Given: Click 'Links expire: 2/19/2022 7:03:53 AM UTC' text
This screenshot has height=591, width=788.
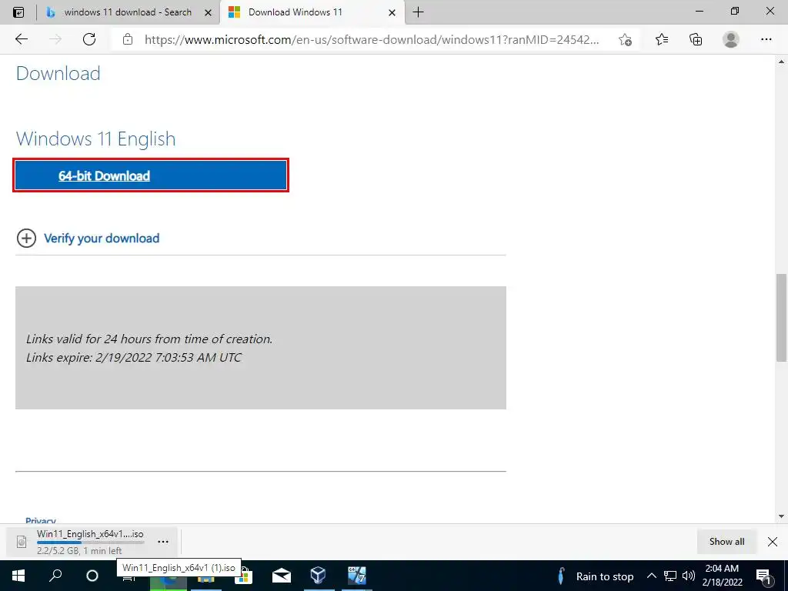Looking at the screenshot, I should coord(134,357).
